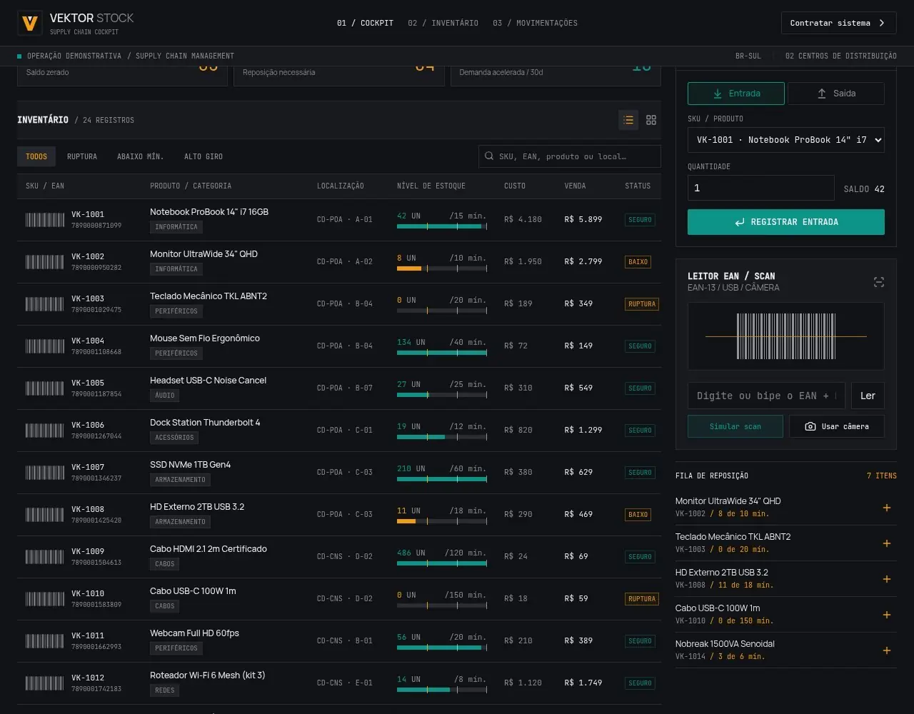Click the Status column header
Viewport: 914px width, 714px height.
(x=638, y=186)
